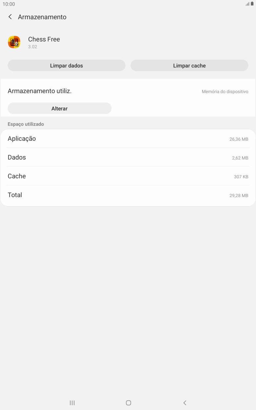Select the Cache size row
The image size is (256, 410).
(128, 176)
